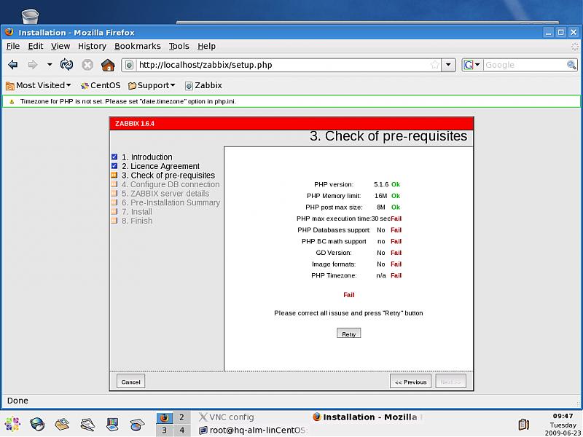Open the Bookmarks menu

pos(138,46)
